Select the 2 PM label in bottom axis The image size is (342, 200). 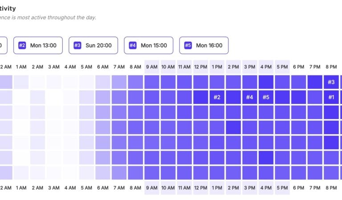(x=233, y=188)
